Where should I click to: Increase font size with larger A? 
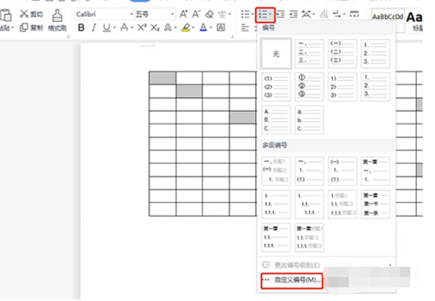tap(183, 14)
